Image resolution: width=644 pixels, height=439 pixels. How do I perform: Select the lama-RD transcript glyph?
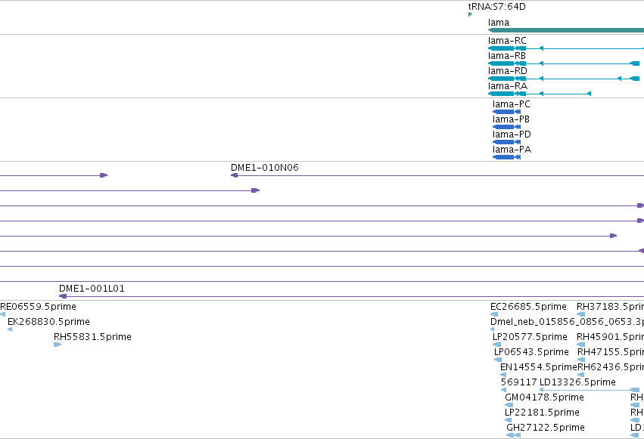click(564, 79)
